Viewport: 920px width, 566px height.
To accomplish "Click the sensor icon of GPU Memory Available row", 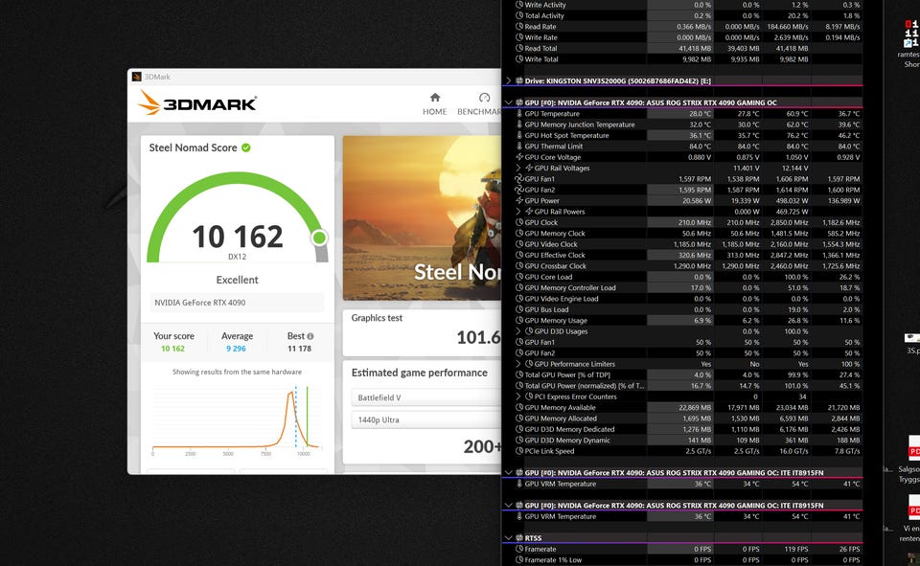I will [519, 408].
